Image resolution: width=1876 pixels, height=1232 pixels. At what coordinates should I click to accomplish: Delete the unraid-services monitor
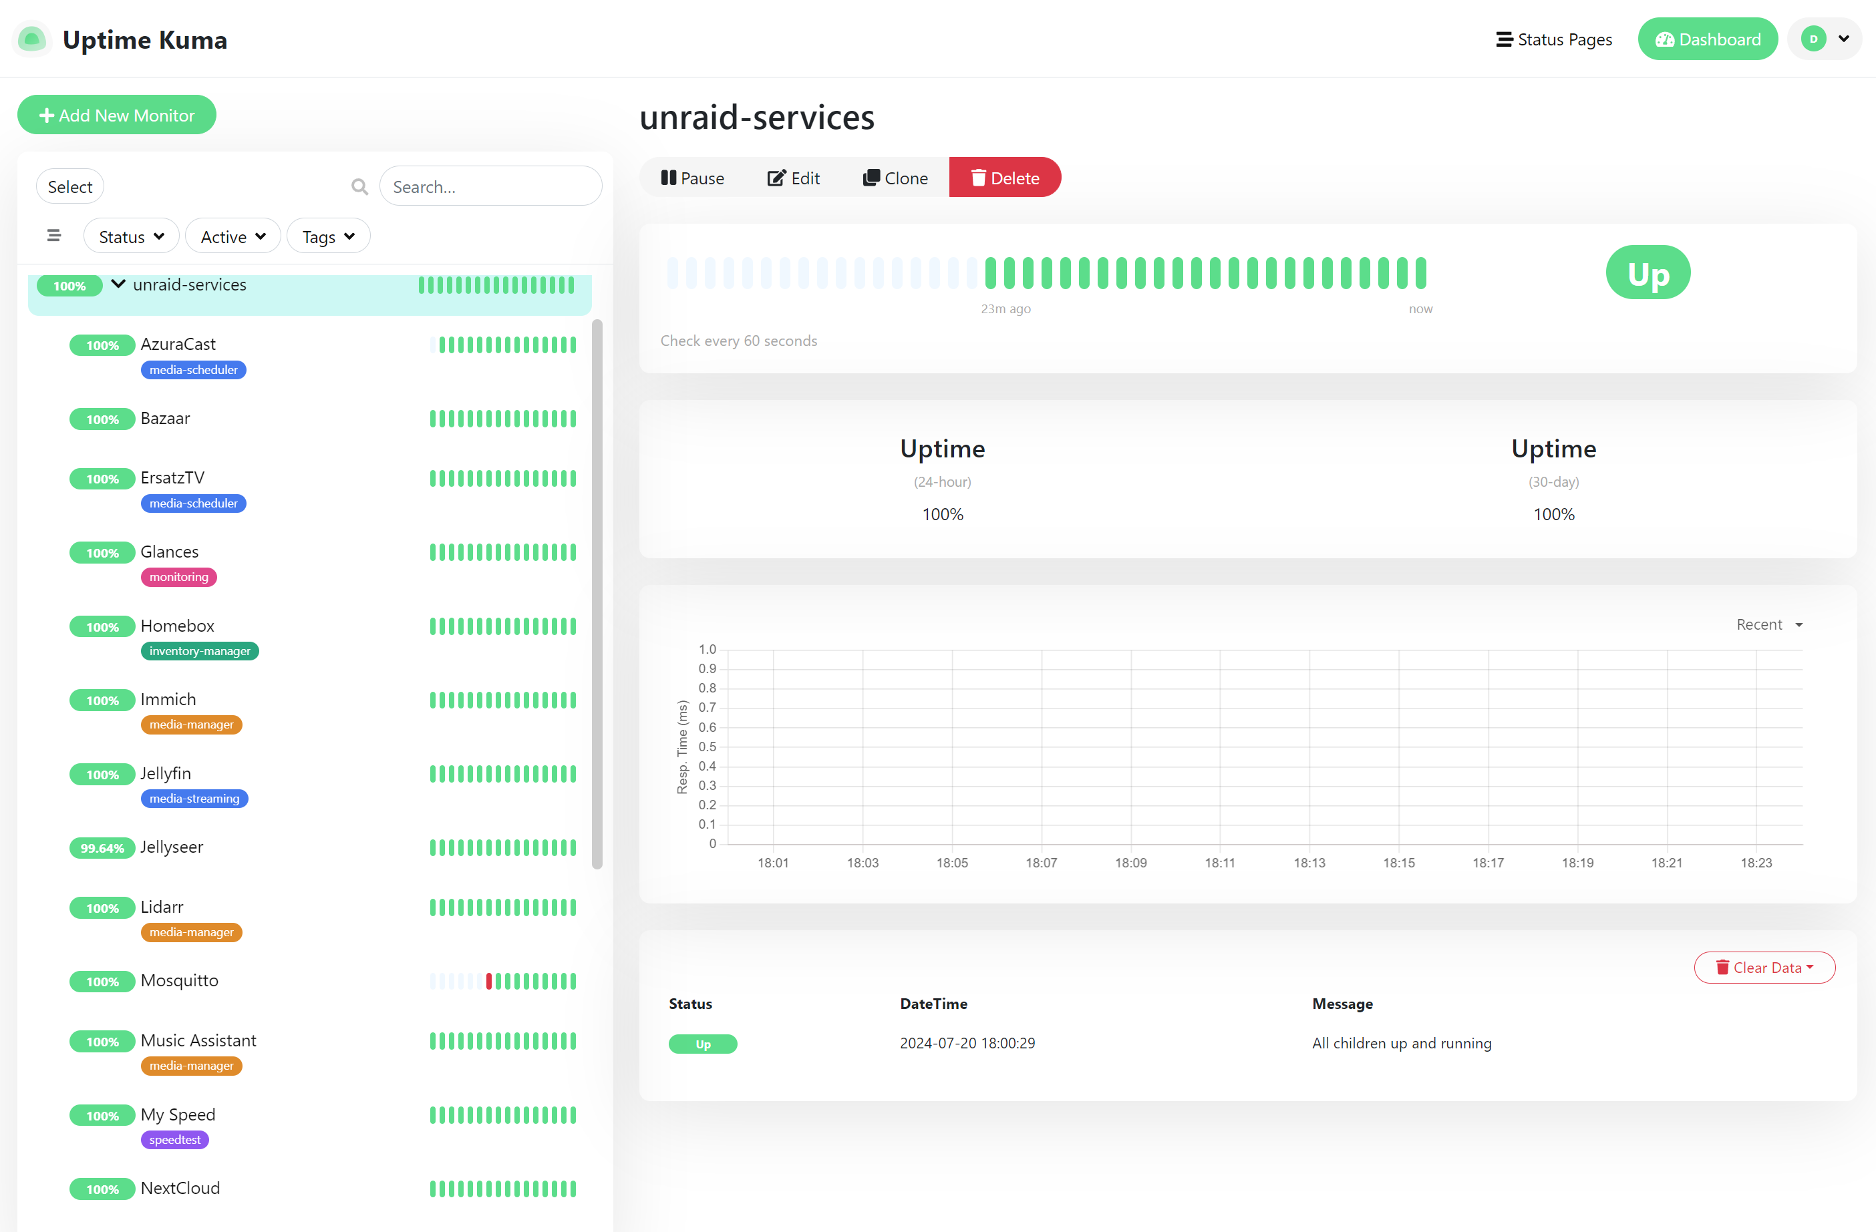point(1005,178)
